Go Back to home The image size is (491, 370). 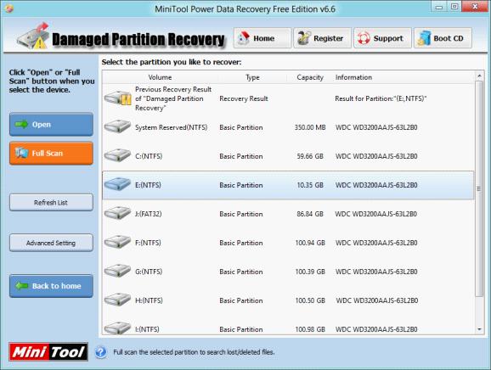coord(51,286)
